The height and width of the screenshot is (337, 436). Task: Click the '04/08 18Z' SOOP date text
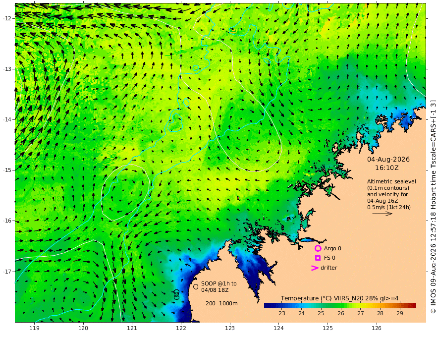tap(215, 290)
